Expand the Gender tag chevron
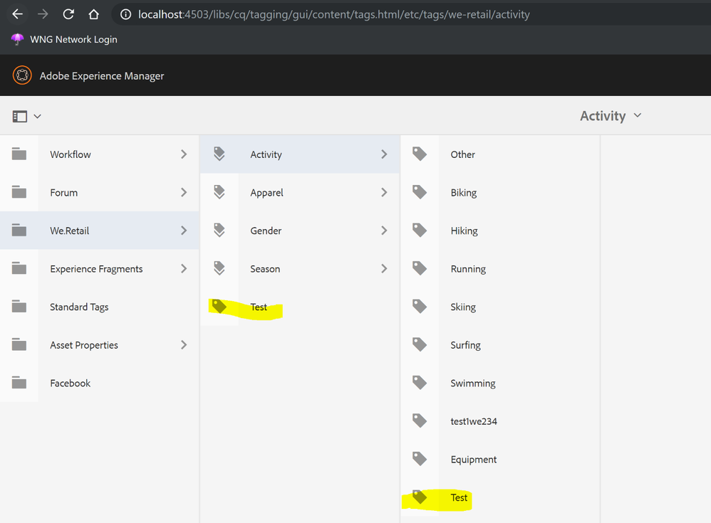Screen dimensions: 711x523 click(x=384, y=231)
